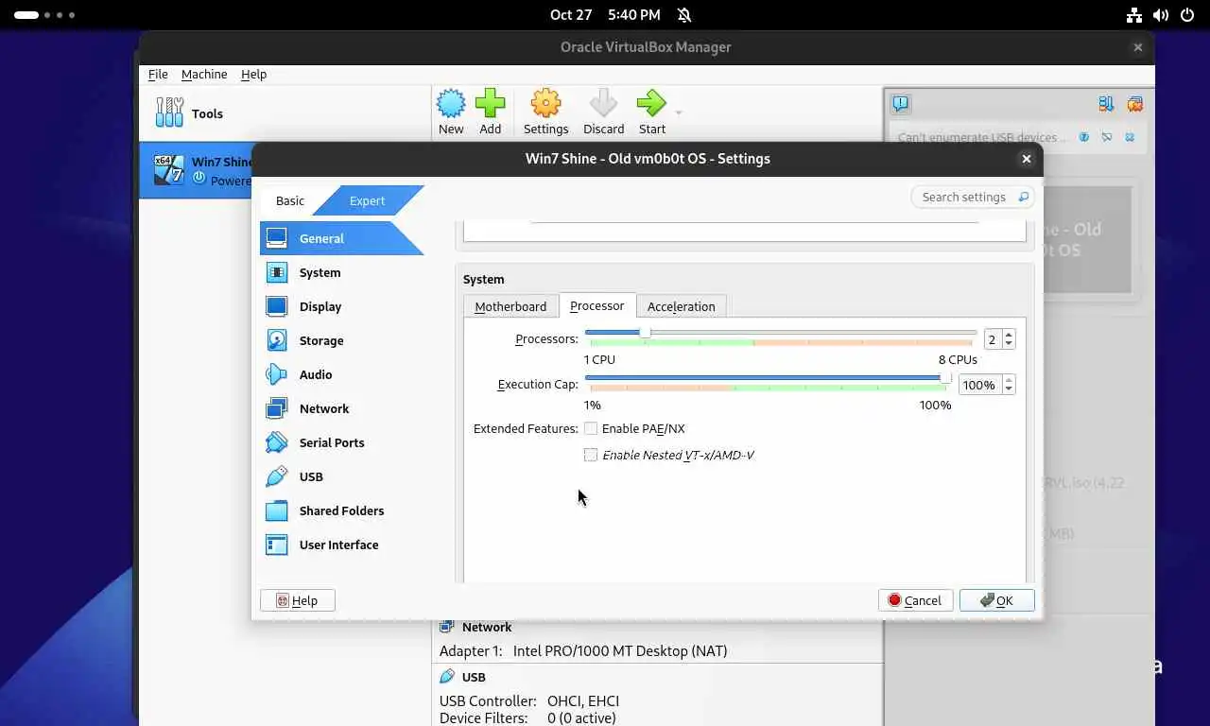Open the General settings category

tap(341, 238)
